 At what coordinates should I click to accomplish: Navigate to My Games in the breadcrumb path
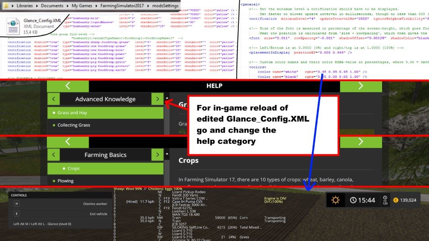coord(83,6)
